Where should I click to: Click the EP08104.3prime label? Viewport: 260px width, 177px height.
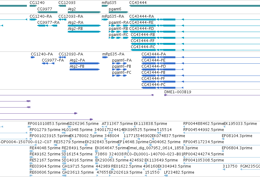(237, 136)
